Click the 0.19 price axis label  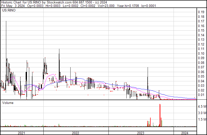(x=201, y=12)
